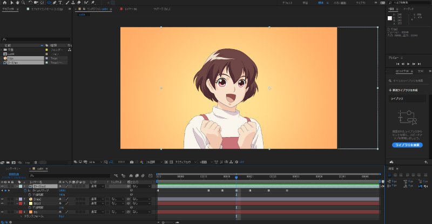Select the Ellipse shape tool

tap(49, 3)
